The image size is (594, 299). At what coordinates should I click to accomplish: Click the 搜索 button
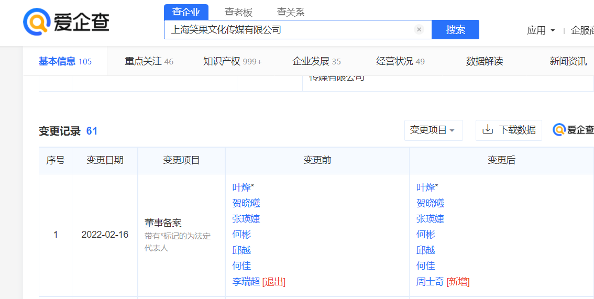[455, 29]
